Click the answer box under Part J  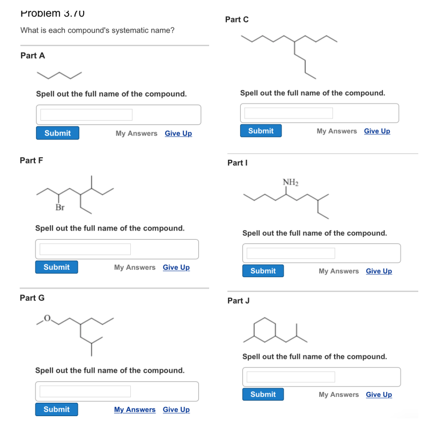coord(290,376)
